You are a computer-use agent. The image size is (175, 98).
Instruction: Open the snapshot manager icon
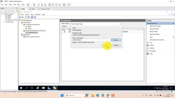45,5
